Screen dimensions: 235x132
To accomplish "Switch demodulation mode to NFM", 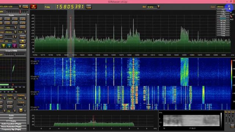I will click(x=23, y=19).
